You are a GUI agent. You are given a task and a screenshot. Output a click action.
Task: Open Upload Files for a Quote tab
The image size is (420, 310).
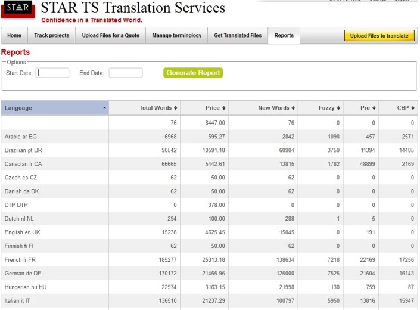111,36
